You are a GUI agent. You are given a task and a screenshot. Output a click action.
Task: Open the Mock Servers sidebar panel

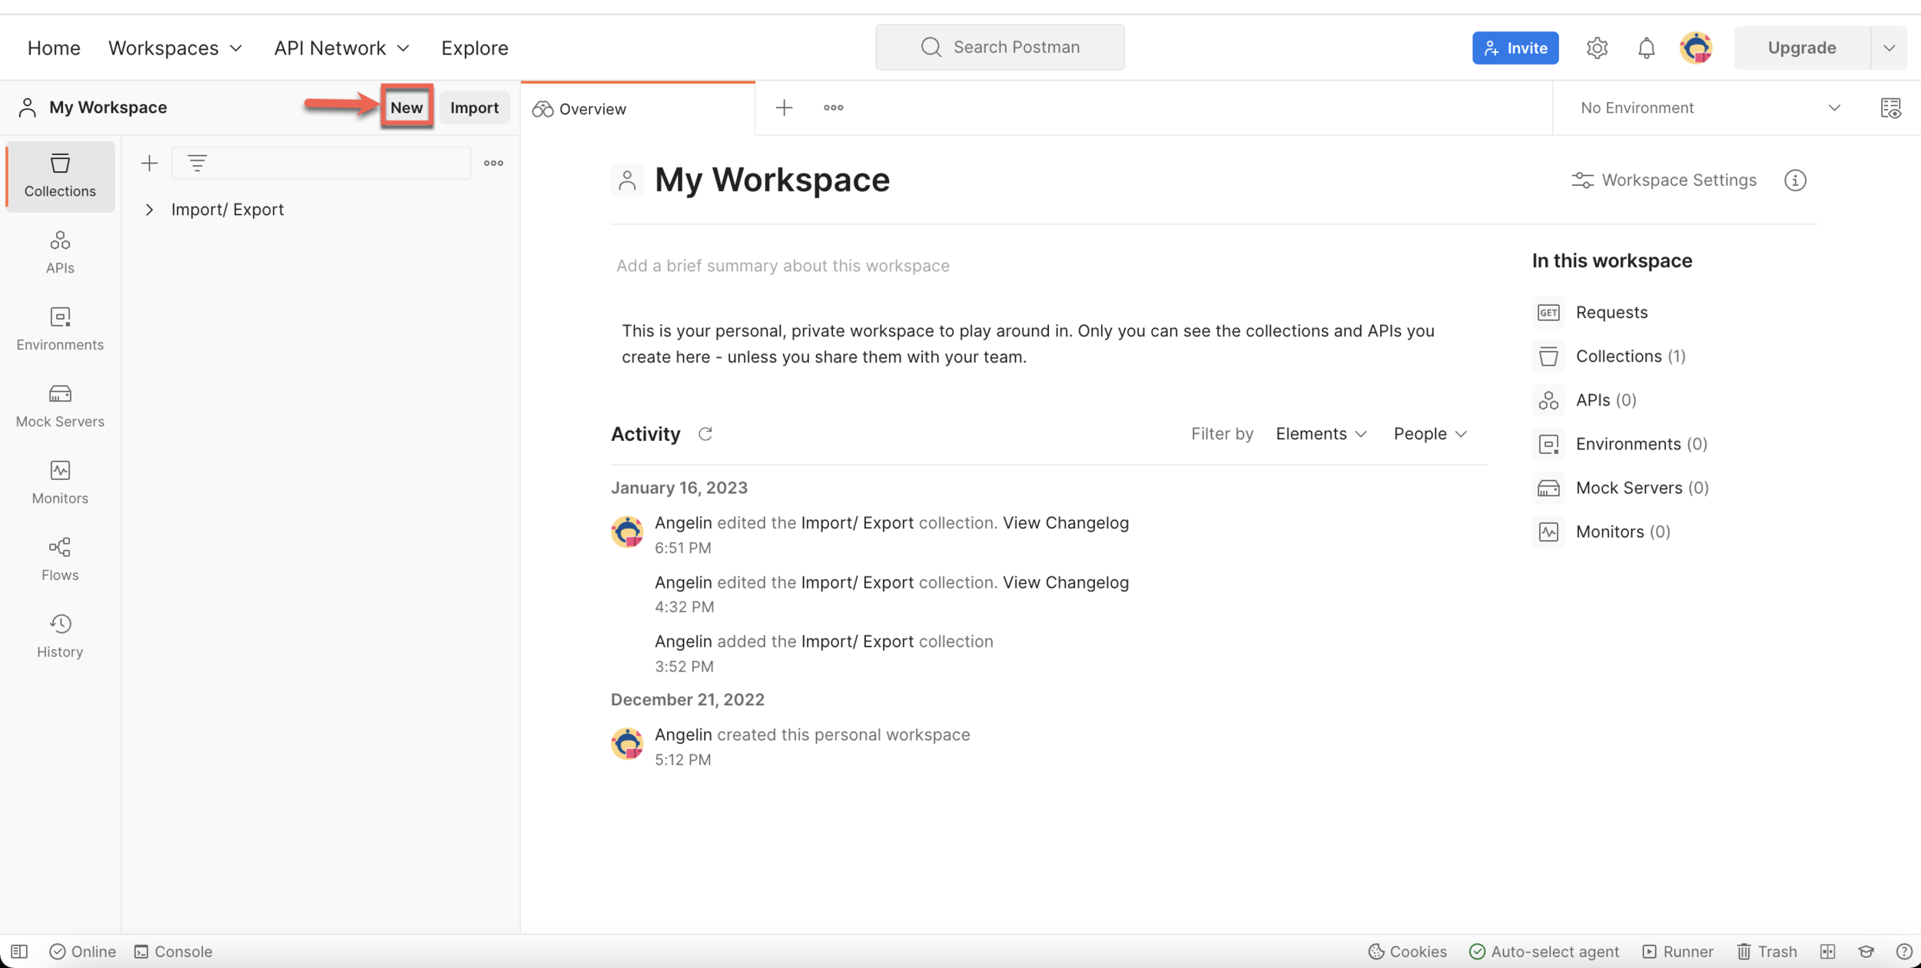pyautogui.click(x=60, y=406)
